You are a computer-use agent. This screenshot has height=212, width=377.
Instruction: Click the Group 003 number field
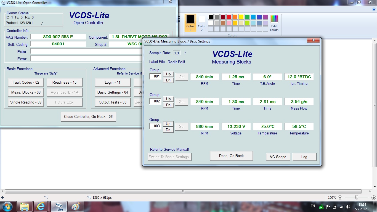[x=155, y=126]
